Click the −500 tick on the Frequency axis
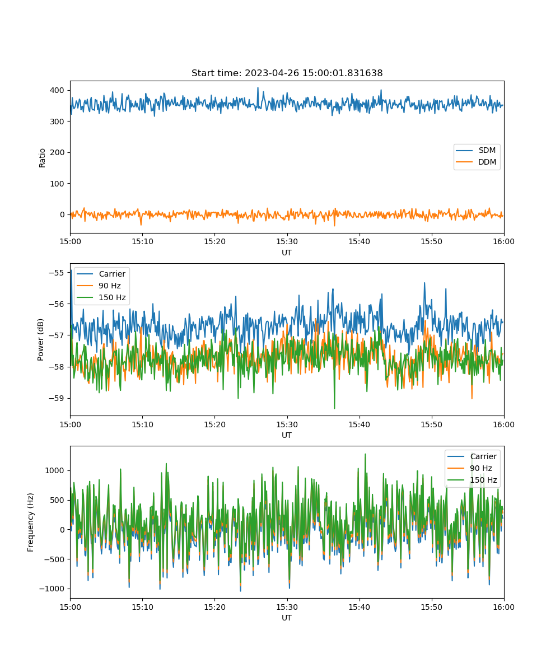Viewport: 560px width, 672px height. click(55, 559)
